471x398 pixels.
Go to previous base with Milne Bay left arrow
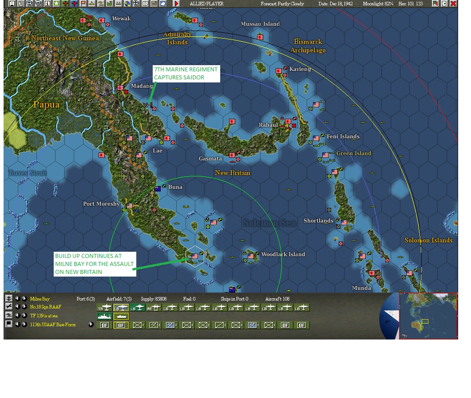[17, 299]
